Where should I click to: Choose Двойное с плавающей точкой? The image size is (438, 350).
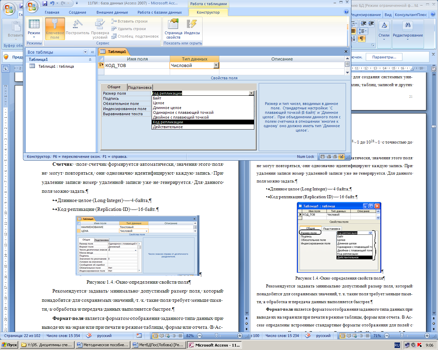click(203, 117)
